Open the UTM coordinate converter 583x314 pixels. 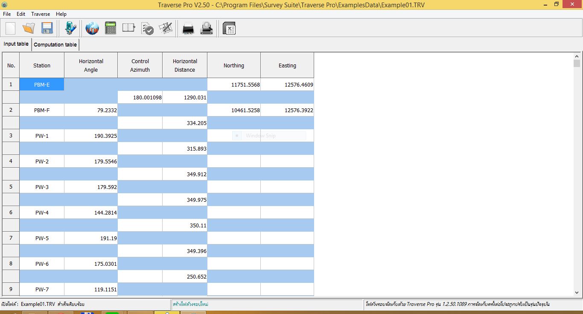click(92, 28)
